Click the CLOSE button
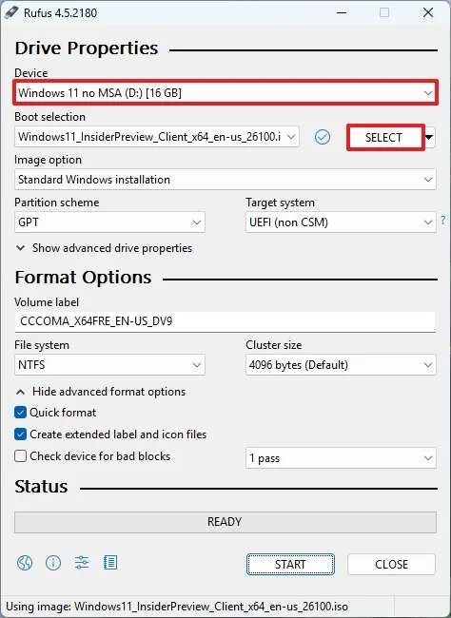This screenshot has width=451, height=618. click(x=391, y=565)
